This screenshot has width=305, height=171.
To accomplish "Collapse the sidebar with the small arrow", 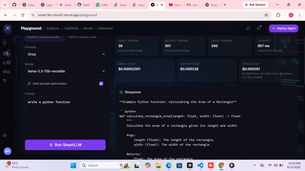I will pos(15,40).
